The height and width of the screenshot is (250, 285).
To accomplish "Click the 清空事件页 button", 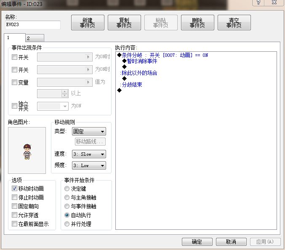I will 234,23.
